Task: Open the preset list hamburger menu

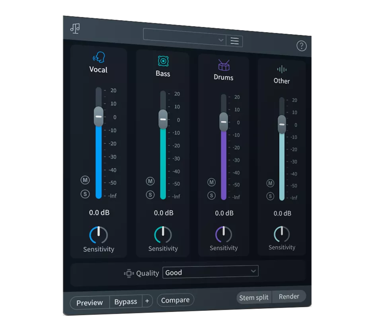Action: pos(234,41)
